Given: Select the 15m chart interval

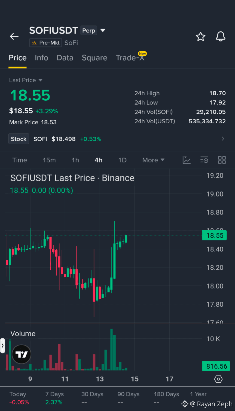Looking at the screenshot, I should pos(49,160).
